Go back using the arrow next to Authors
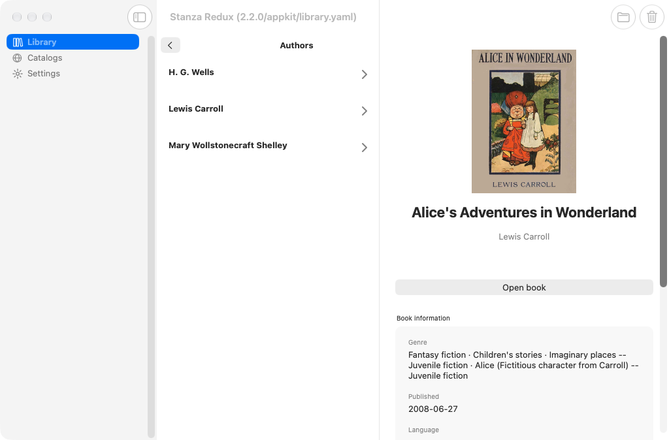 (171, 45)
